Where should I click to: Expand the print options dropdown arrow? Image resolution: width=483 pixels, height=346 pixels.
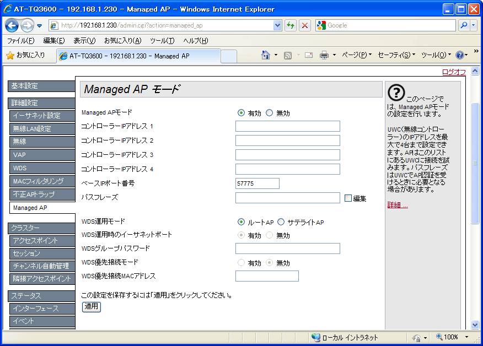pyautogui.click(x=334, y=55)
